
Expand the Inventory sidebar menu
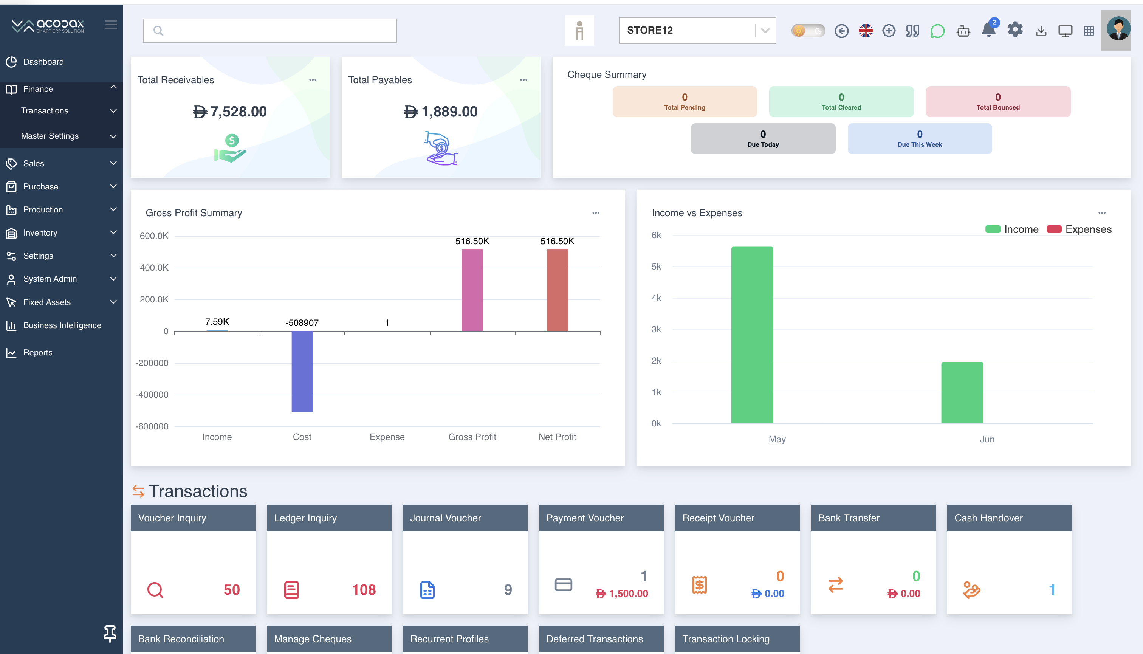[62, 232]
